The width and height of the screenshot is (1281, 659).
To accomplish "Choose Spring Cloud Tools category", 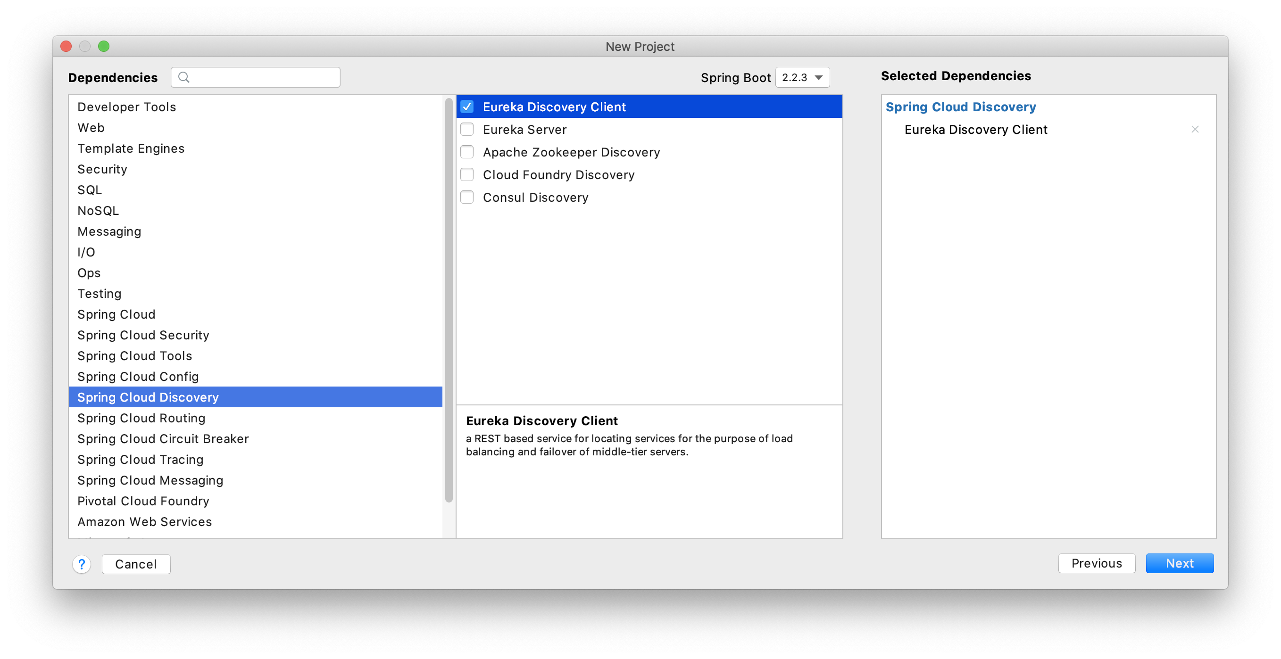I will click(x=255, y=356).
